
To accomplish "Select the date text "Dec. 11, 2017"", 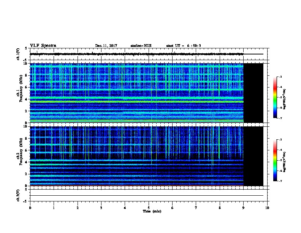I will click(106, 46).
